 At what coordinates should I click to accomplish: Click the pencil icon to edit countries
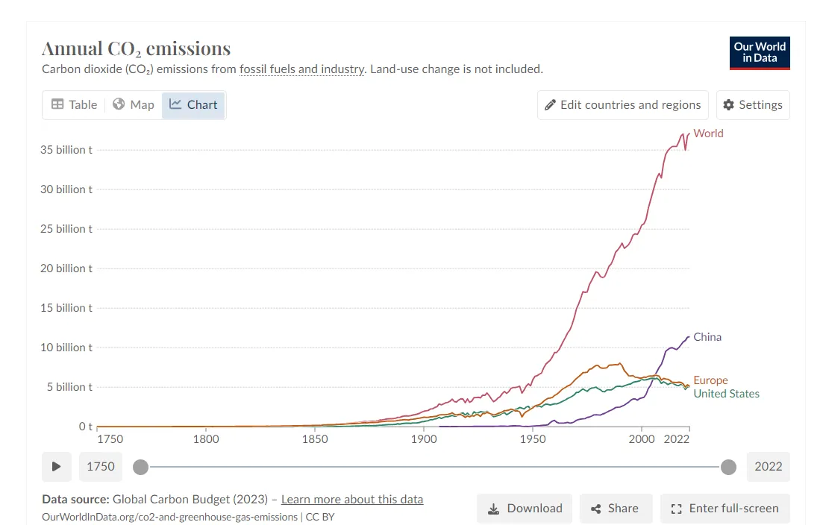[x=551, y=105]
